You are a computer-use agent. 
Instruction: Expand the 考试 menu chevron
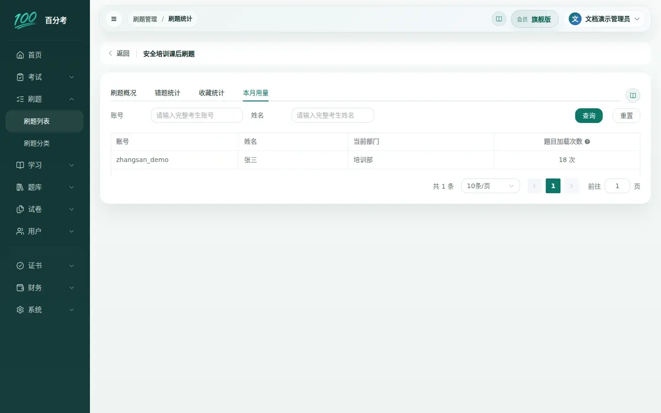coord(72,77)
